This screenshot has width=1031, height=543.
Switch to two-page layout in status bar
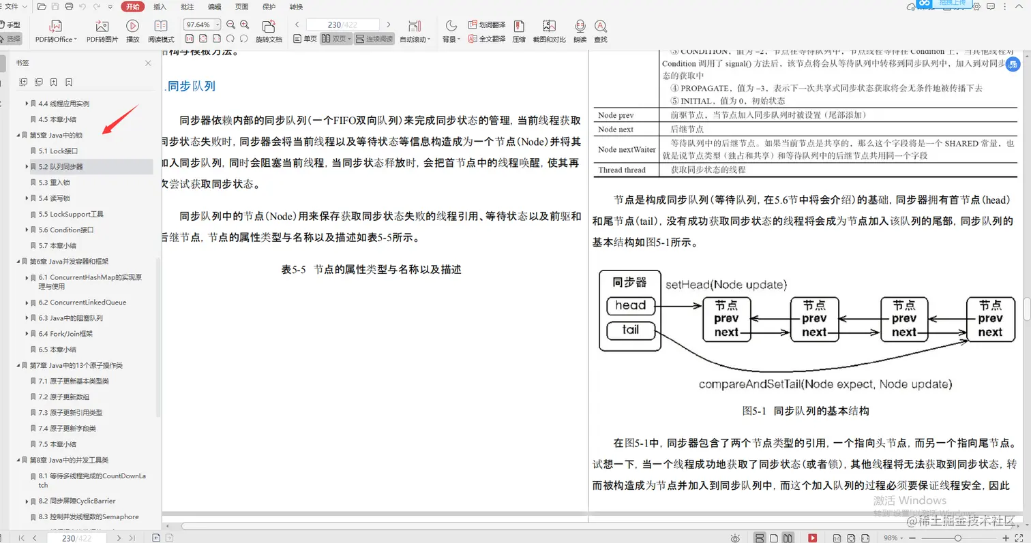point(788,538)
